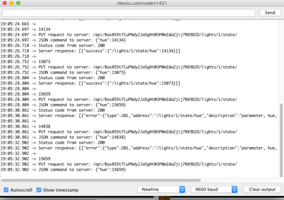The image size is (284, 200).
Task: Toggle the Show timestamp checkbox
Action: [x=39, y=190]
